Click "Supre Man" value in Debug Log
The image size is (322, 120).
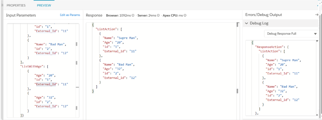tap(289, 60)
